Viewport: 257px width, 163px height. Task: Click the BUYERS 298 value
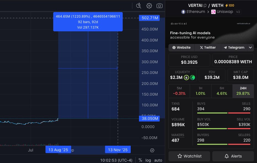201,140
